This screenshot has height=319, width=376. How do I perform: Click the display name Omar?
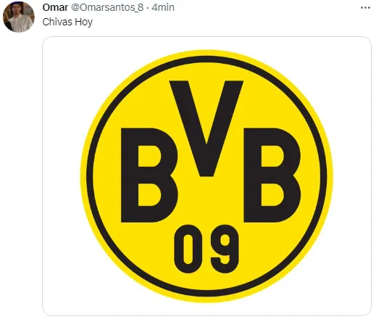(x=55, y=7)
